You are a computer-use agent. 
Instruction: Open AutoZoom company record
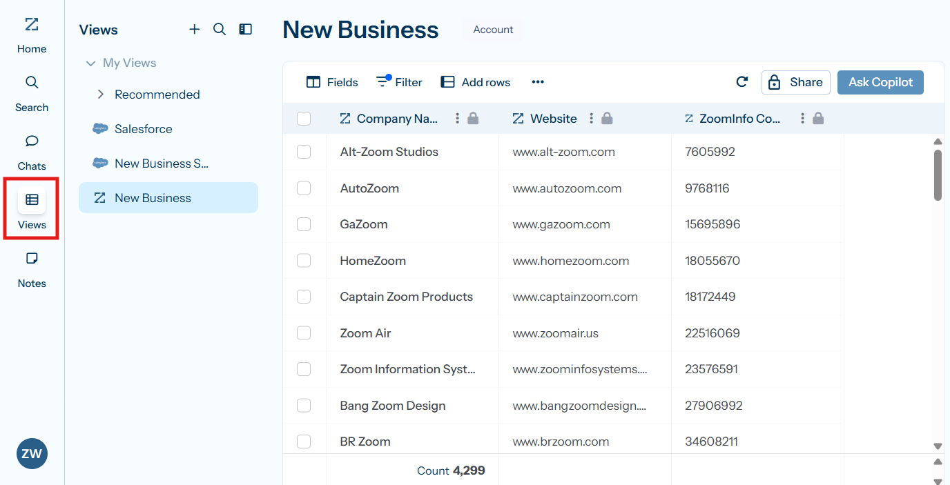369,188
